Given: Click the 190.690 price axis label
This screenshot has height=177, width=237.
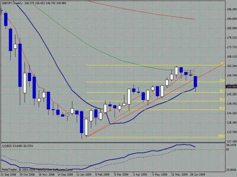Looking at the screenshot, I should coord(232,19).
